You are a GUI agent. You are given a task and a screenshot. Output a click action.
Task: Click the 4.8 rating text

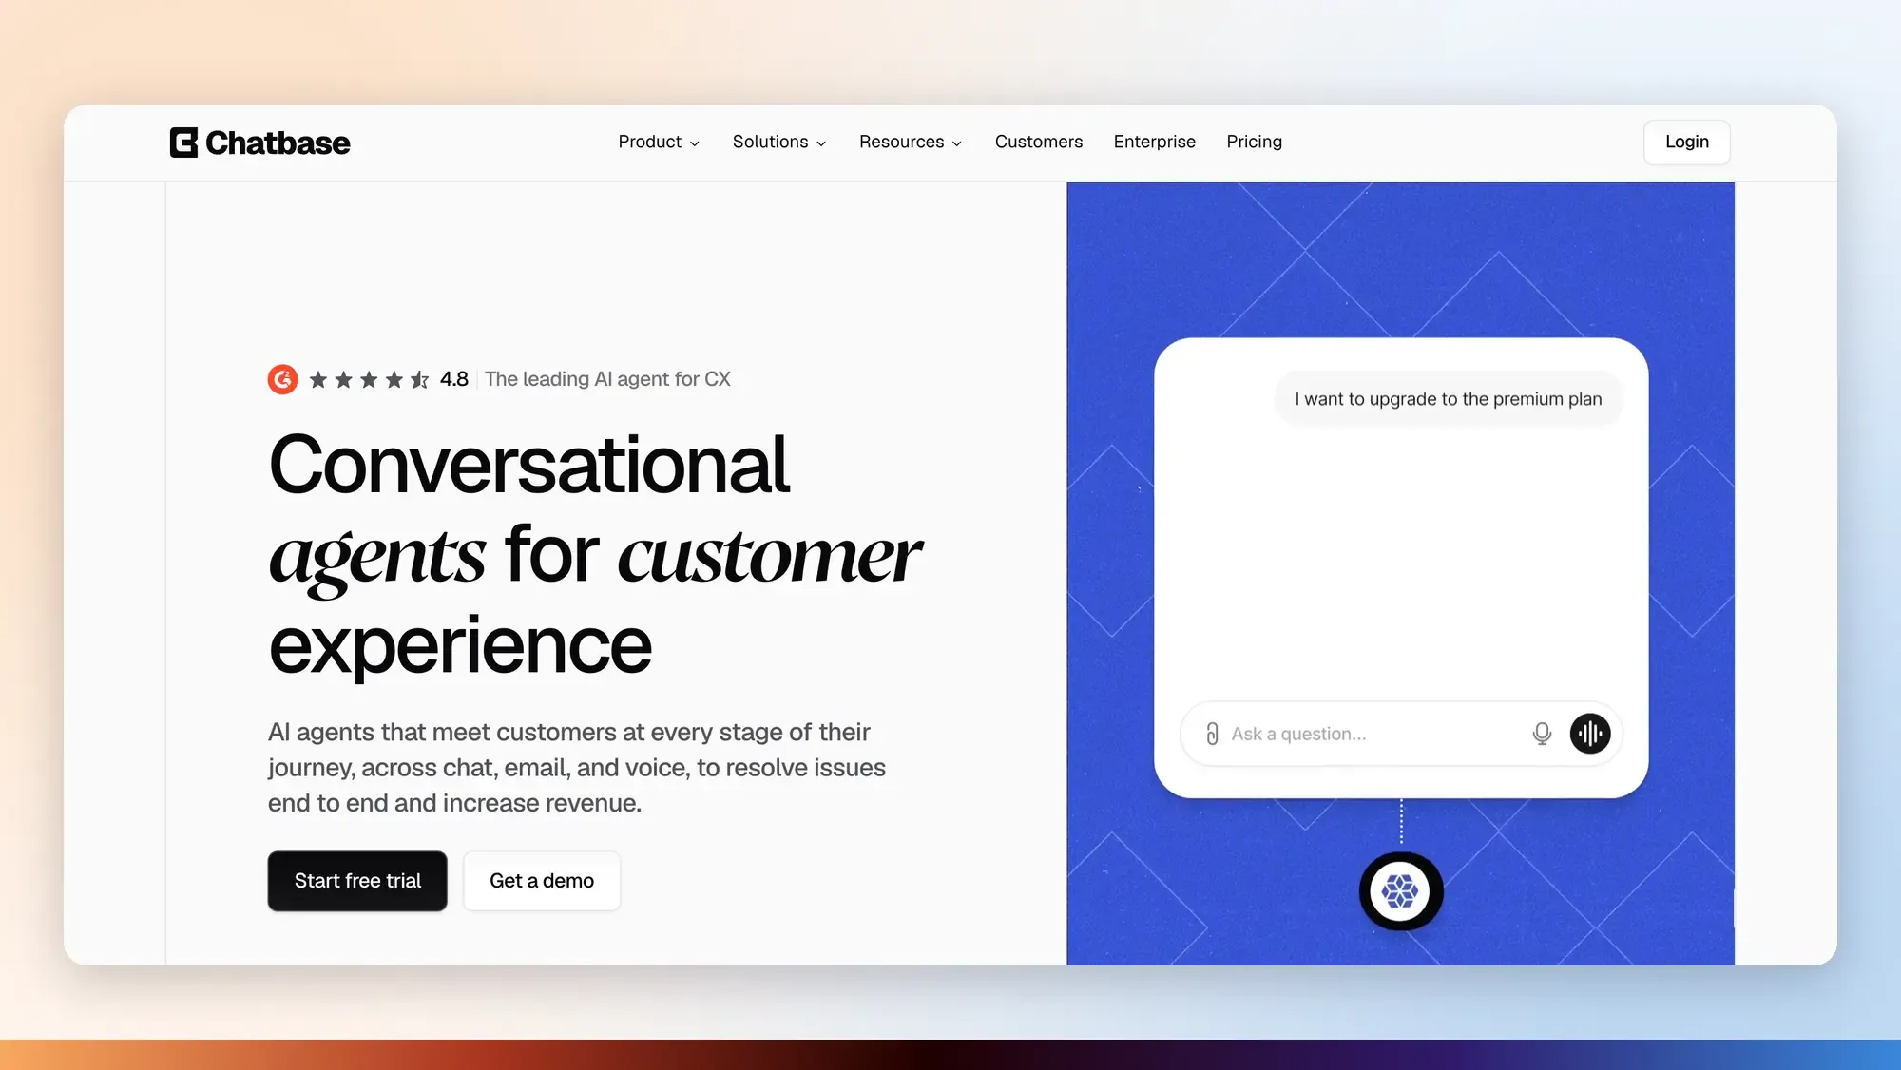click(454, 379)
